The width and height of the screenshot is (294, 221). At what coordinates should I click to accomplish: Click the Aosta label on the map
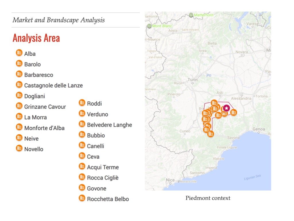click(x=173, y=31)
